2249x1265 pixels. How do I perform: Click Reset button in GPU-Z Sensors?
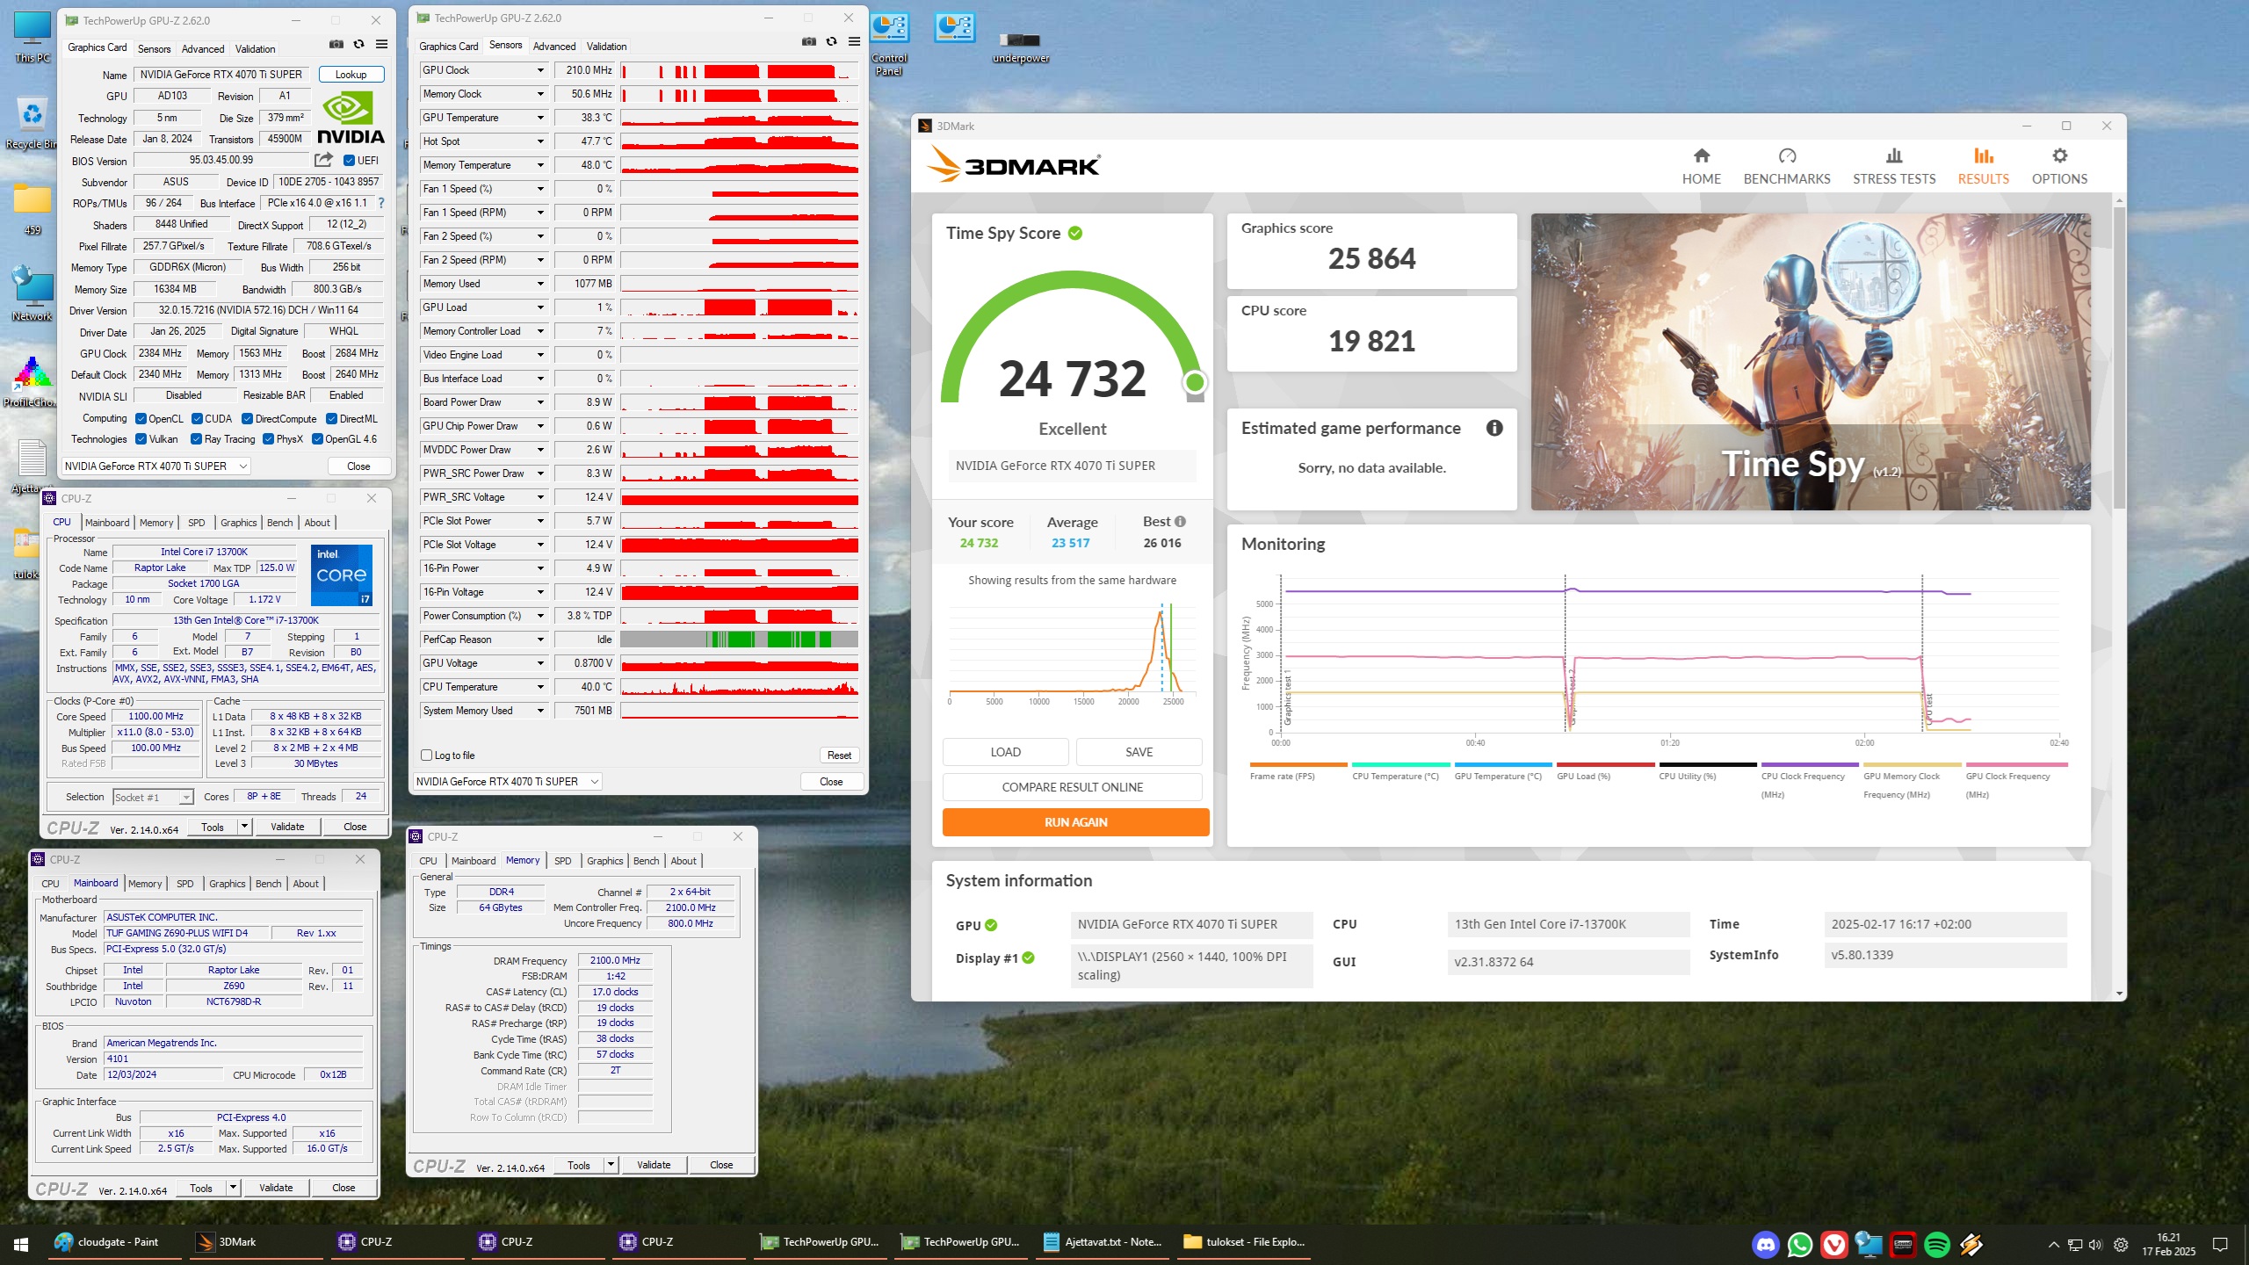point(839,755)
